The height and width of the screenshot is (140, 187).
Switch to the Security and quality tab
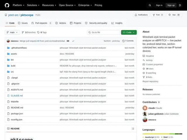96,23
